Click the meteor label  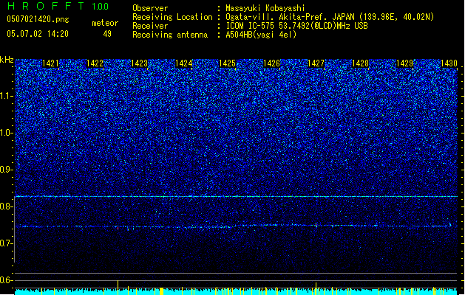tap(105, 23)
